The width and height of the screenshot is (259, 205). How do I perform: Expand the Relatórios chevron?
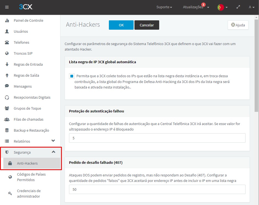53,141
